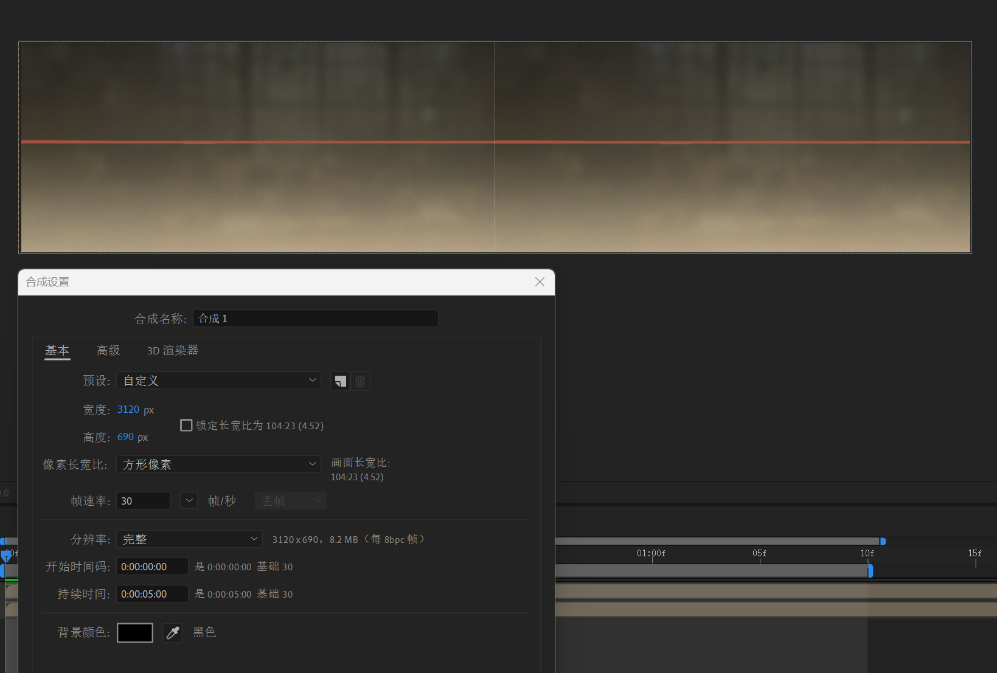
Task: Click the 合成名称 text field
Action: point(316,319)
